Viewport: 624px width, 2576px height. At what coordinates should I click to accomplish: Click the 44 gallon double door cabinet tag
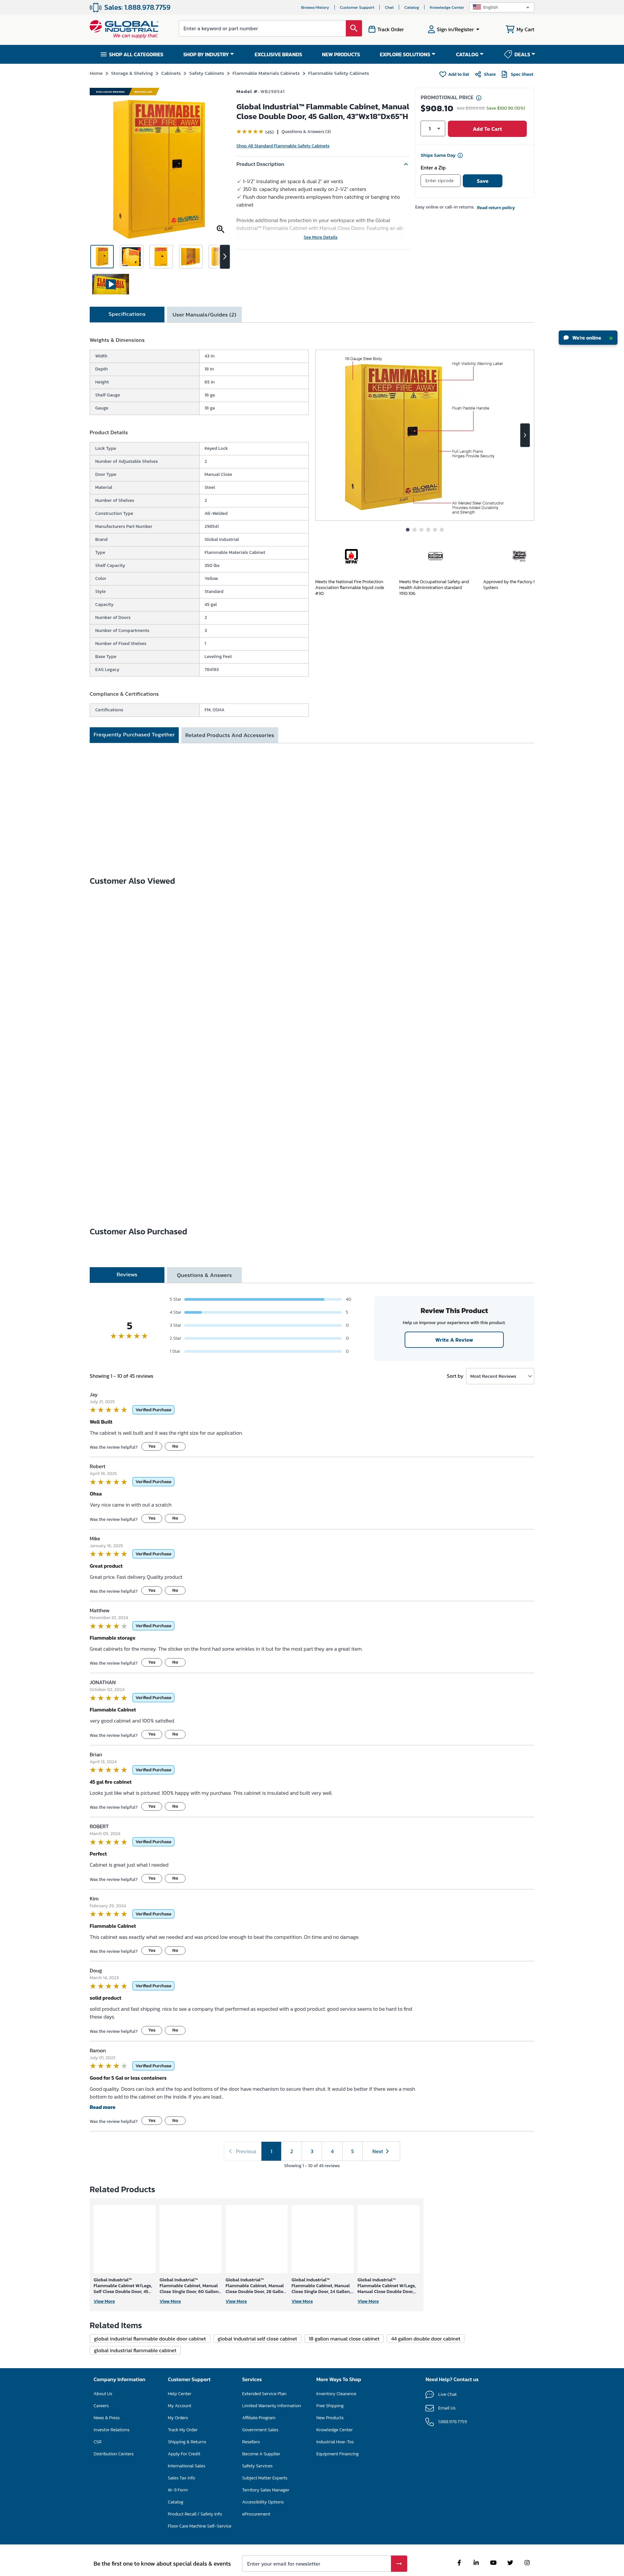coord(426,2339)
